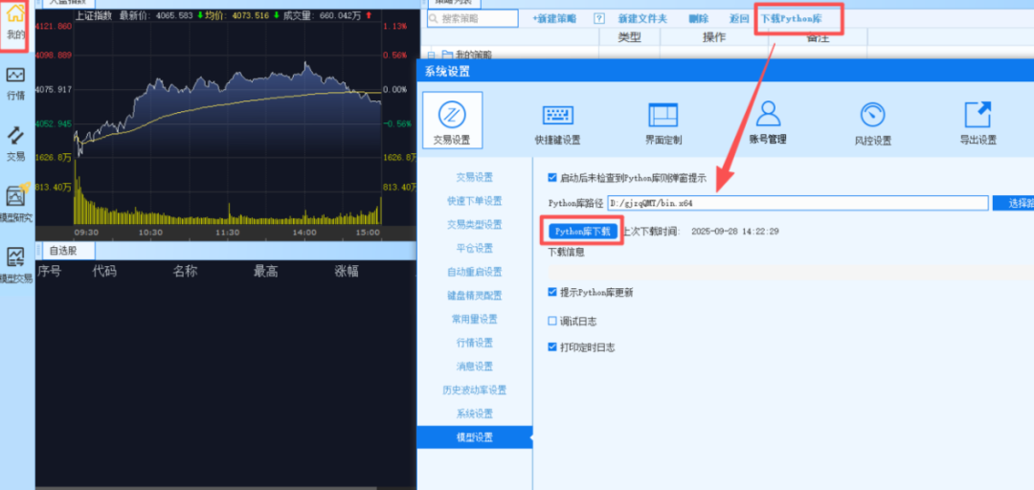Click the 操作 column header
The width and height of the screenshot is (1034, 490).
coord(714,37)
